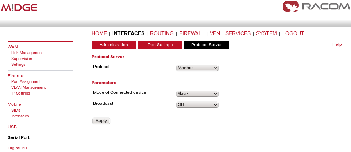This screenshot has height=152, width=351.
Task: Open the FIREWALL menu
Action: [192, 33]
